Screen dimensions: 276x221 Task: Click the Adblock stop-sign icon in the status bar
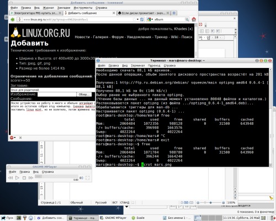[x=12, y=138]
